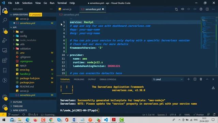Expand the config folder

pos(14,36)
